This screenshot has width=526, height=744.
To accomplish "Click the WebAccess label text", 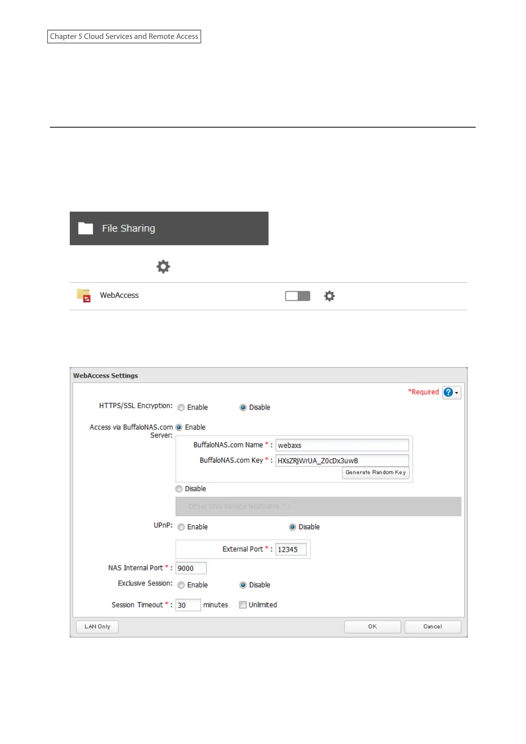I will point(119,295).
